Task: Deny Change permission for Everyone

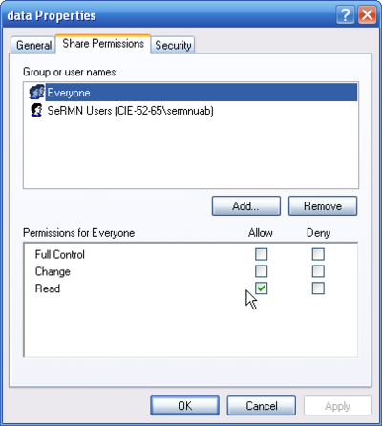Action: pyautogui.click(x=318, y=271)
